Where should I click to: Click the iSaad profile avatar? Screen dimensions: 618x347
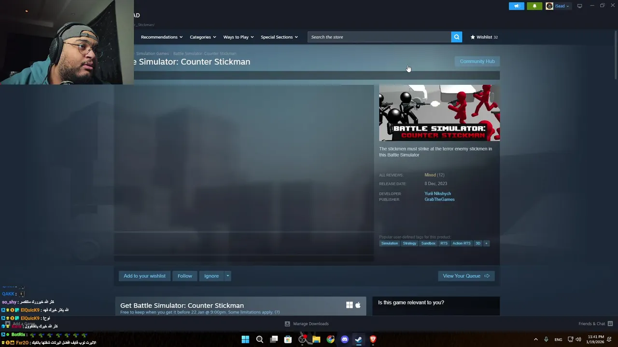tap(549, 6)
